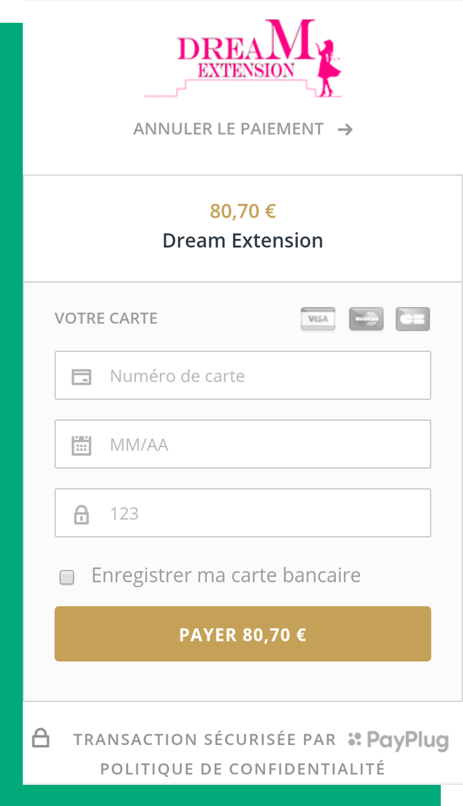The height and width of the screenshot is (806, 463).
Task: Focus the Numéro de carte field
Action: point(243,375)
